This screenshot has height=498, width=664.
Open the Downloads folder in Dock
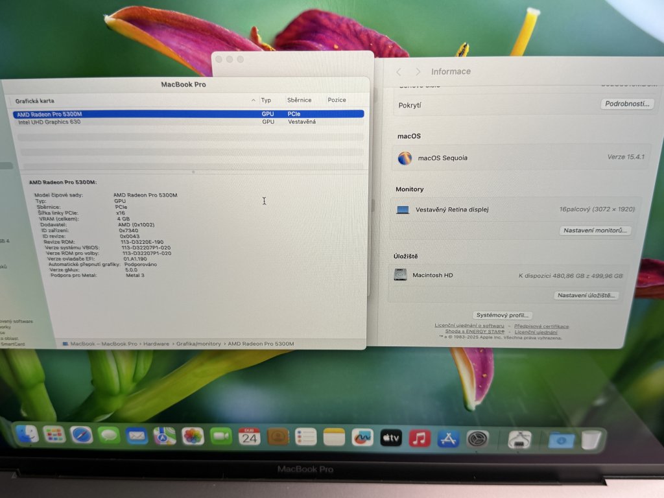561,440
